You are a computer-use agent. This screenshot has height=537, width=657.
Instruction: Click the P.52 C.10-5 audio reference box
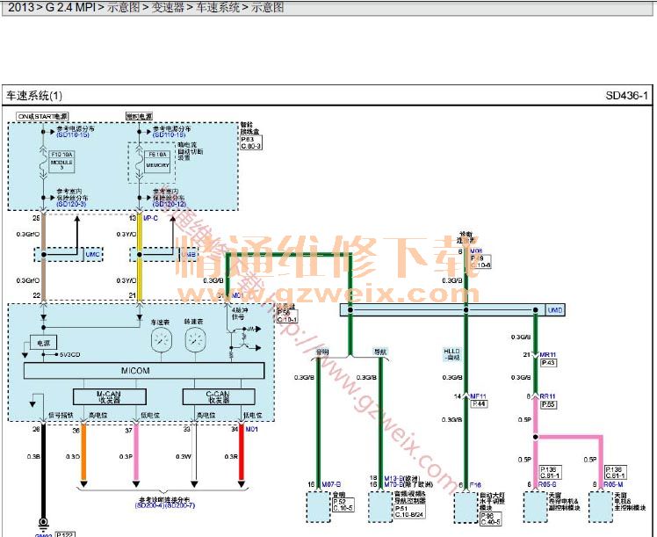click(343, 504)
